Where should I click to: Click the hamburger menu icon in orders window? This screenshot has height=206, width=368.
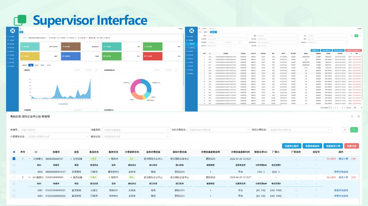[199, 29]
